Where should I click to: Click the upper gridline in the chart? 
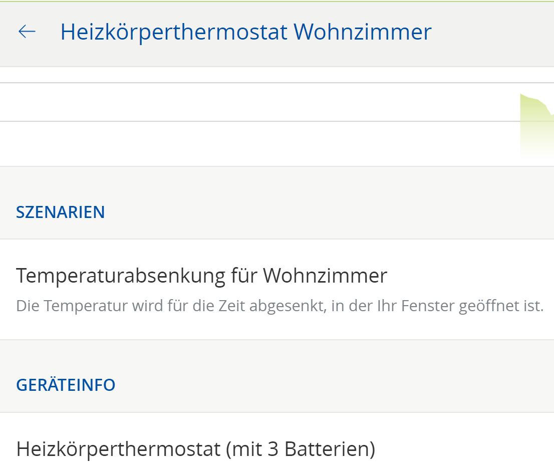[250, 83]
